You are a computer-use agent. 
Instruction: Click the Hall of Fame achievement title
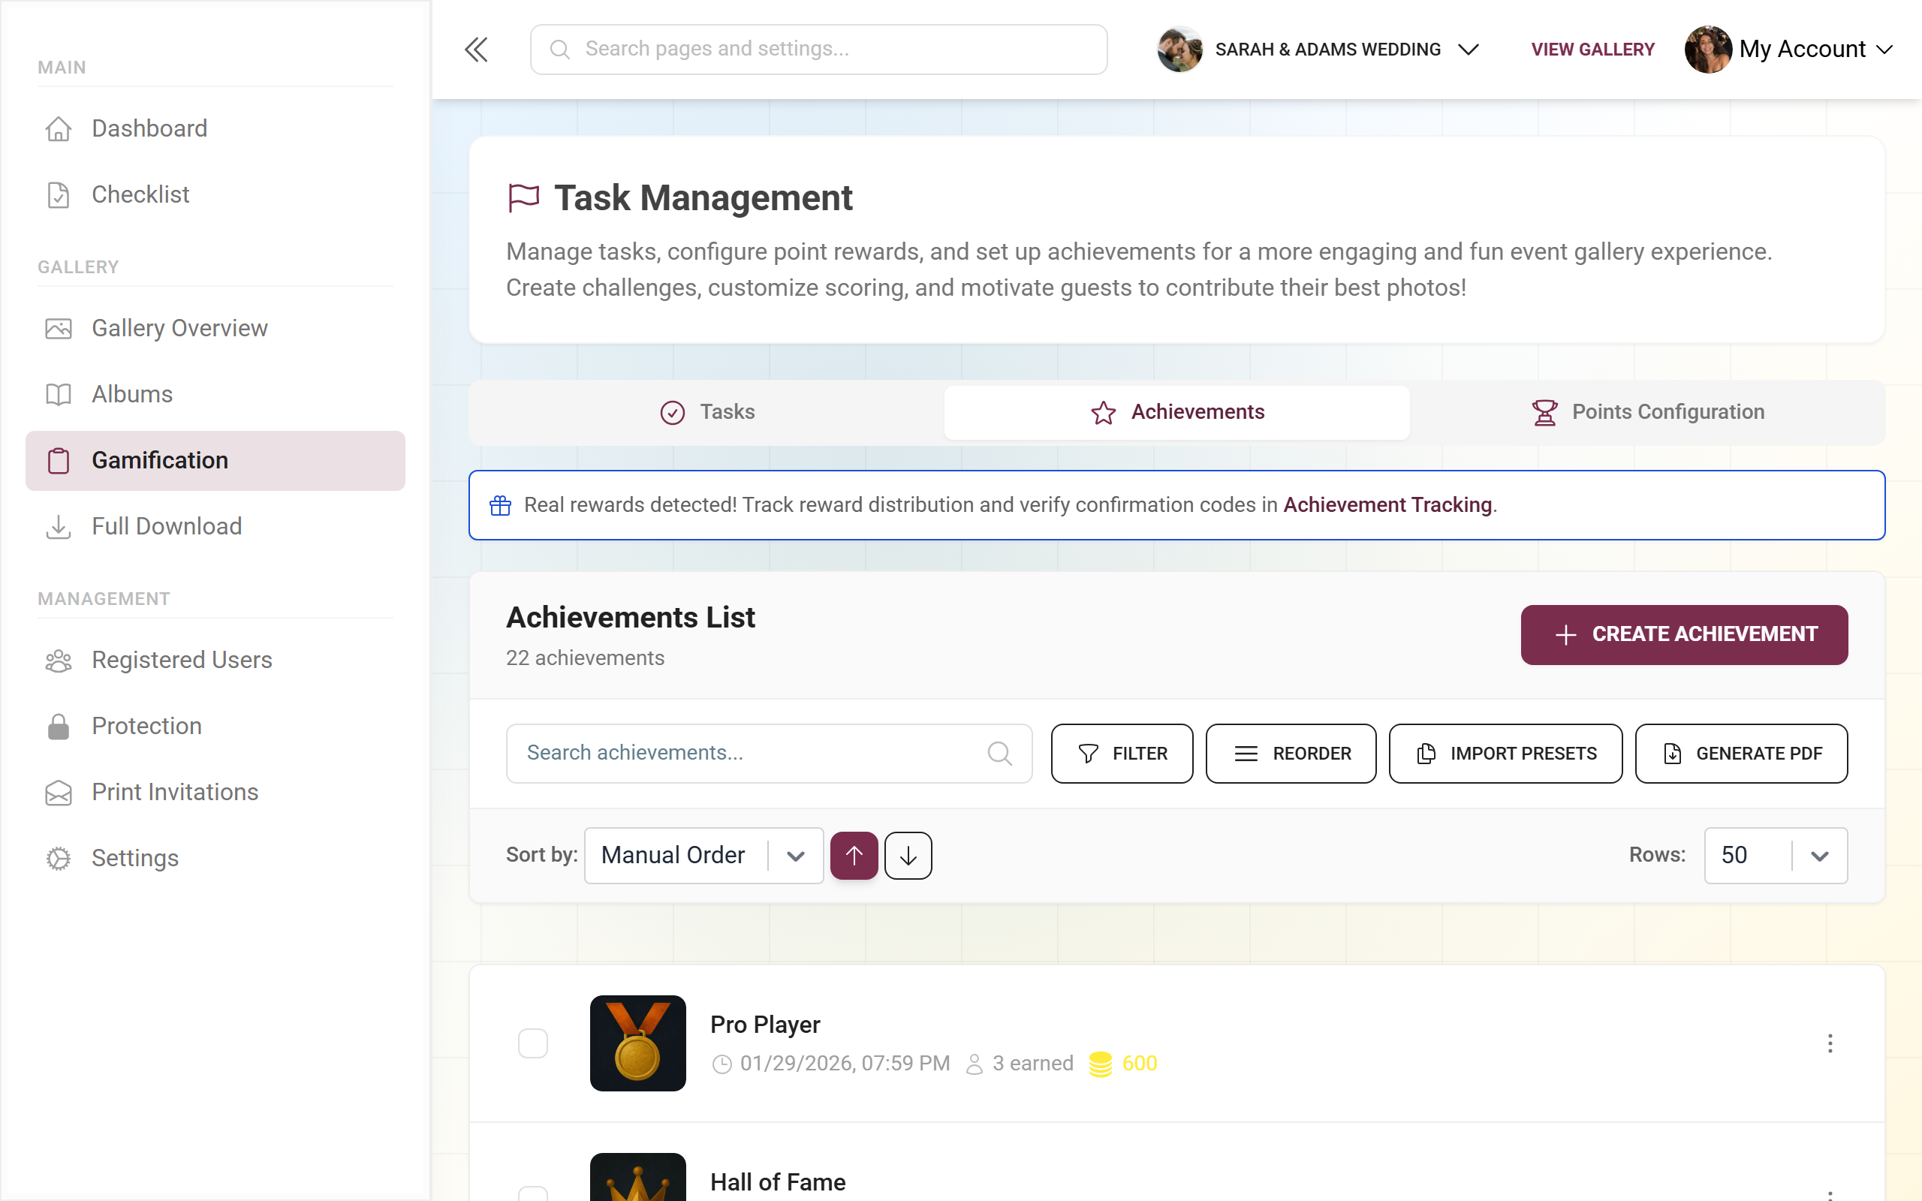pos(778,1182)
